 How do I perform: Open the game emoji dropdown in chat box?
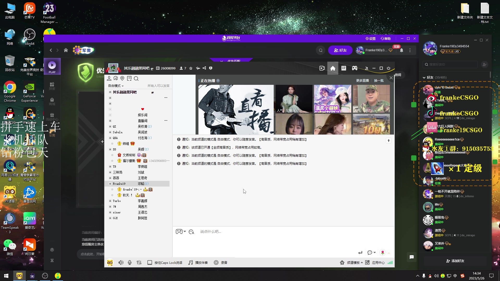[x=181, y=232]
